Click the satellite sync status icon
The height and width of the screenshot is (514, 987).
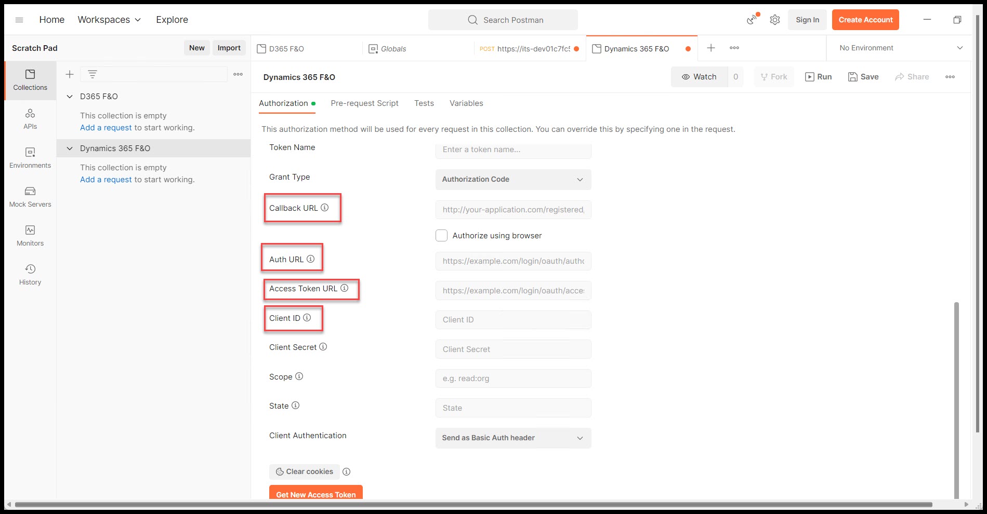point(752,20)
